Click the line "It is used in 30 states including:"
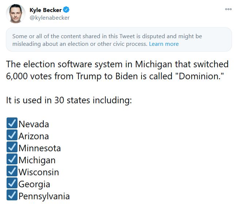 [69, 100]
